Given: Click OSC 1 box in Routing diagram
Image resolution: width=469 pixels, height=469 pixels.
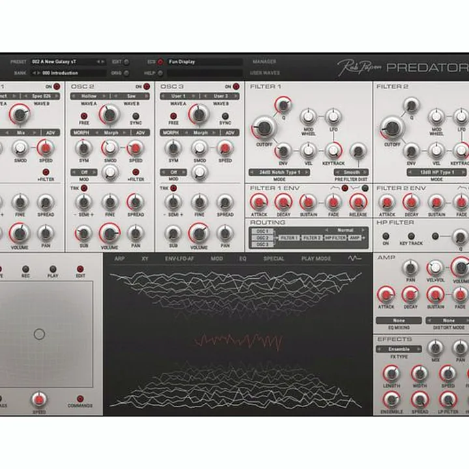Looking at the screenshot, I should point(263,231).
